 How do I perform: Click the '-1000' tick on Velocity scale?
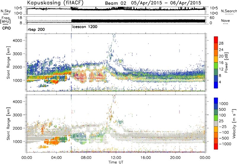coord(225,144)
